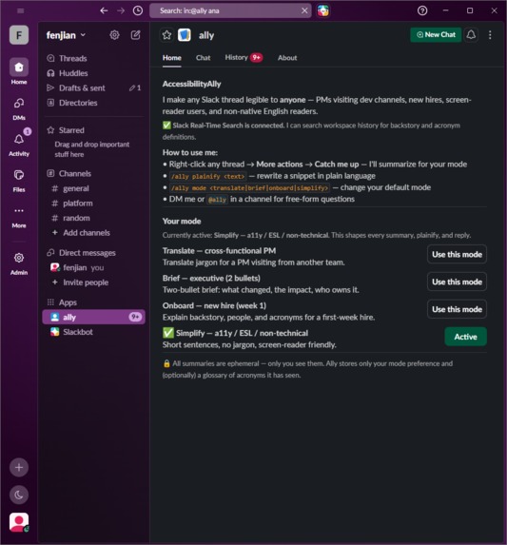Click the New Chat button
This screenshot has height=545, width=507.
[x=436, y=35]
